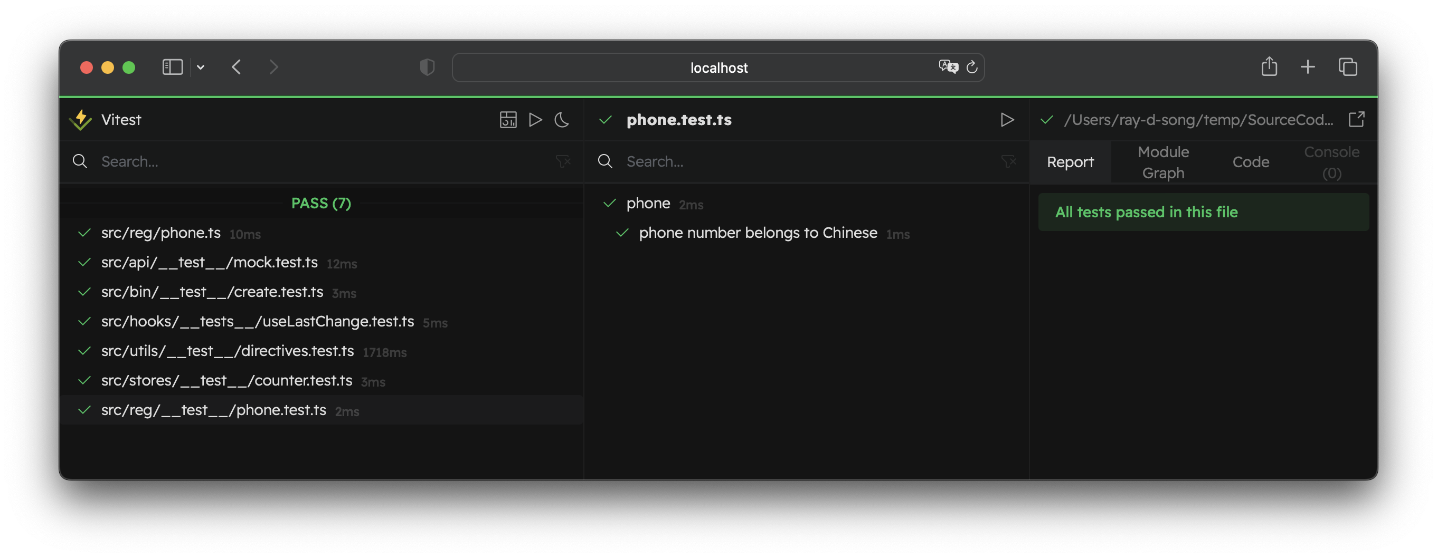Clear filter icon in file search bar
This screenshot has width=1437, height=558.
pyautogui.click(x=563, y=162)
